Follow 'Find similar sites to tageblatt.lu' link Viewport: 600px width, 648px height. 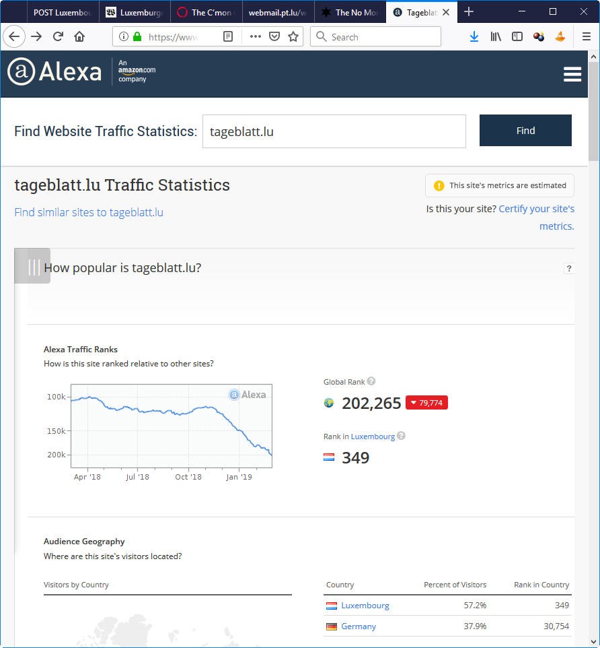pyautogui.click(x=89, y=212)
